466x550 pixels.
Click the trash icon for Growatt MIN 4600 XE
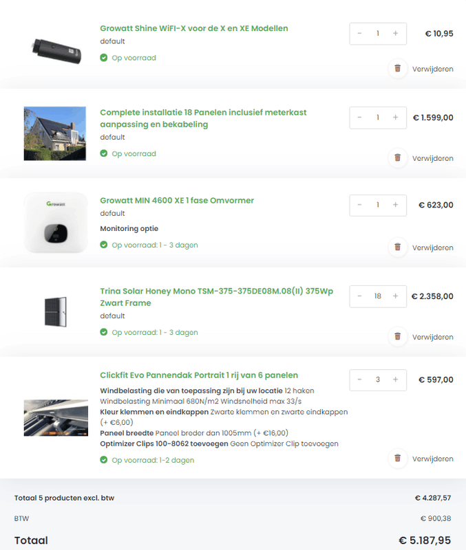(x=398, y=247)
